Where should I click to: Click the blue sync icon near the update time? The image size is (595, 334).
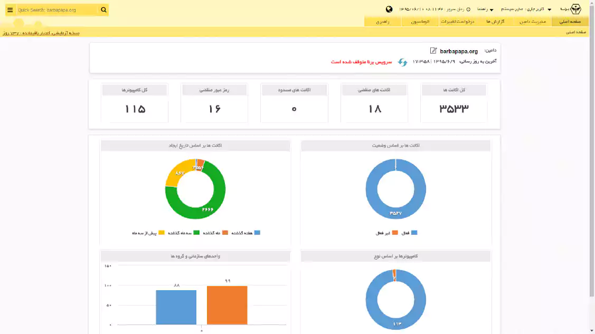pos(403,63)
